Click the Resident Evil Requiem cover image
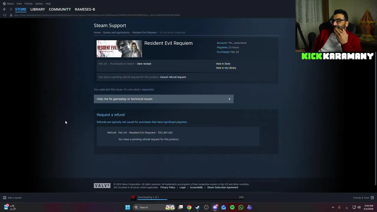This screenshot has height=212, width=377. point(119,49)
